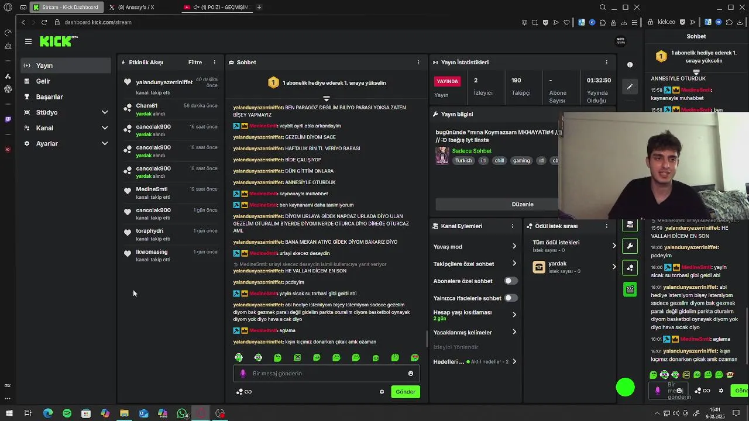Screen dimensions: 749x421
Task: Click the info icon in right toolbar
Action: (x=630, y=65)
